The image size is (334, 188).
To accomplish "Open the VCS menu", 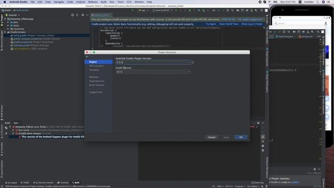I will coord(129,2).
